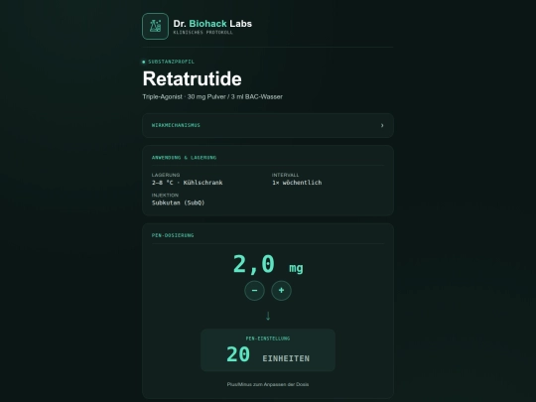
Task: Click the Subkutan (SubQ) injection value
Action: 178,202
